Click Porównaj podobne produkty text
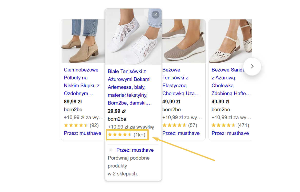 click(128, 162)
